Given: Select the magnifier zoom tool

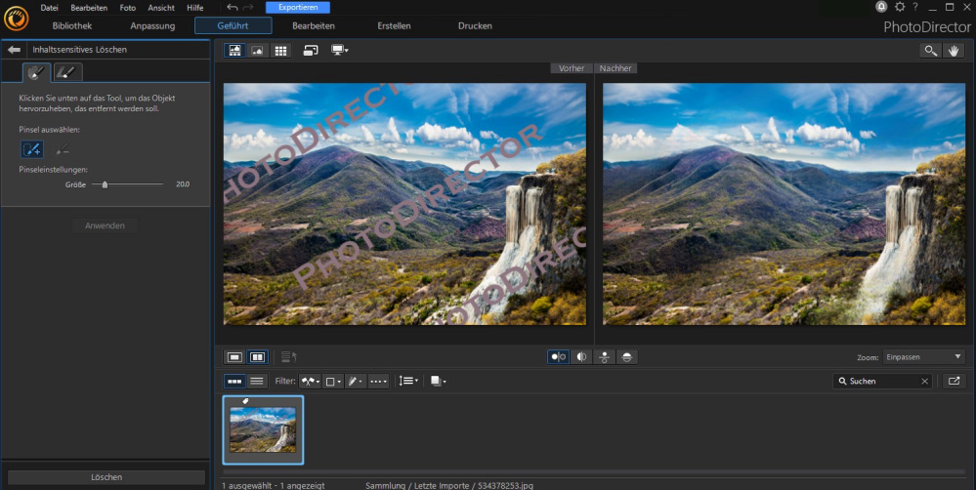Looking at the screenshot, I should 931,50.
